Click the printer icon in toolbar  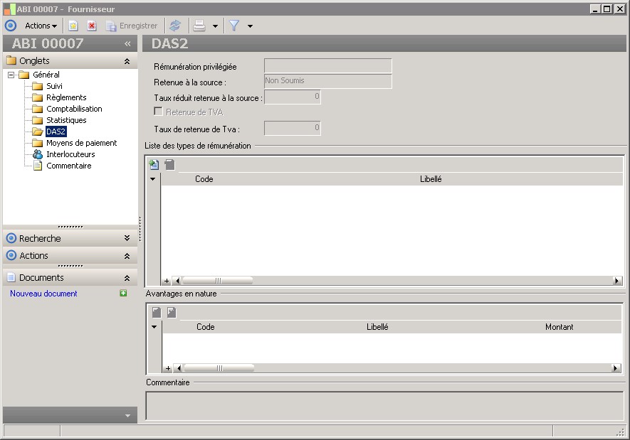tap(200, 26)
